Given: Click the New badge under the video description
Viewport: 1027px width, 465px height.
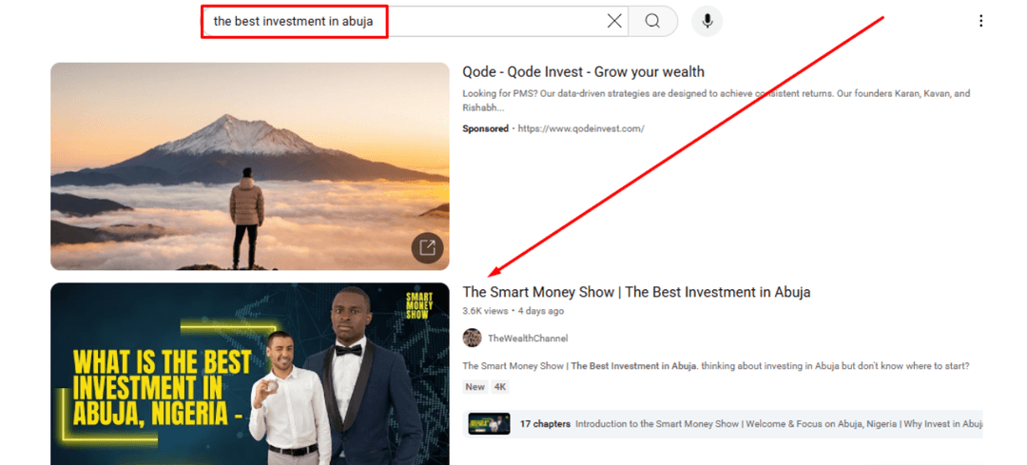Looking at the screenshot, I should click(475, 387).
